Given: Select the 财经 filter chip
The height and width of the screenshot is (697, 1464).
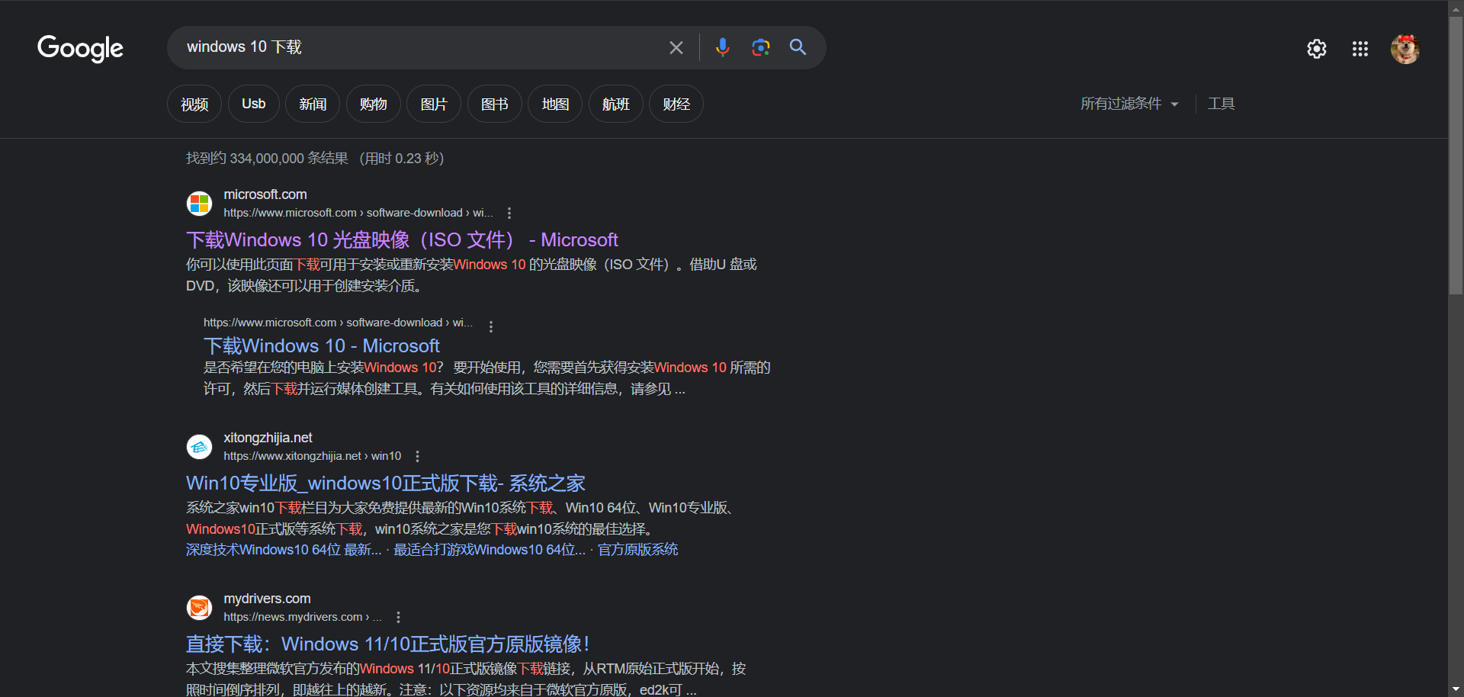Looking at the screenshot, I should click(x=676, y=104).
